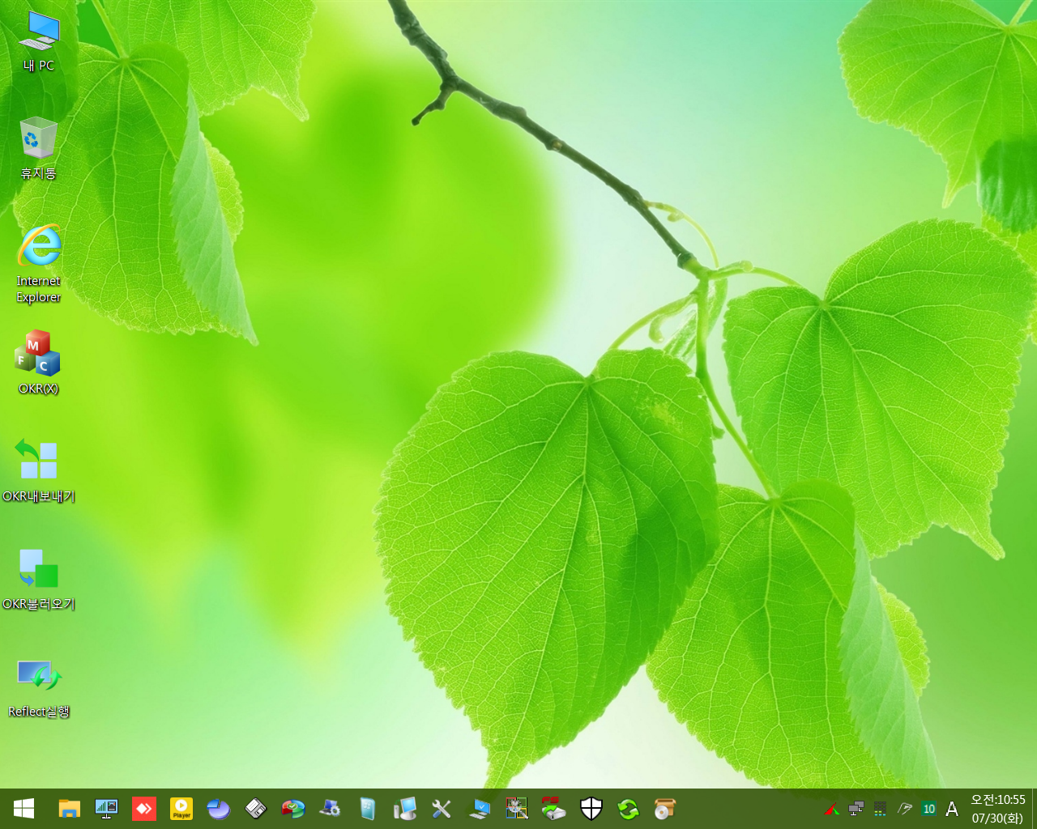This screenshot has height=829, width=1037.
Task: Click the pen input tray icon
Action: click(x=905, y=809)
